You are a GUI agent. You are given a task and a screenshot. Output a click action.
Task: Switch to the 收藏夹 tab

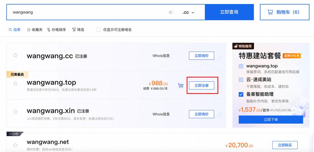pyautogui.click(x=35, y=30)
